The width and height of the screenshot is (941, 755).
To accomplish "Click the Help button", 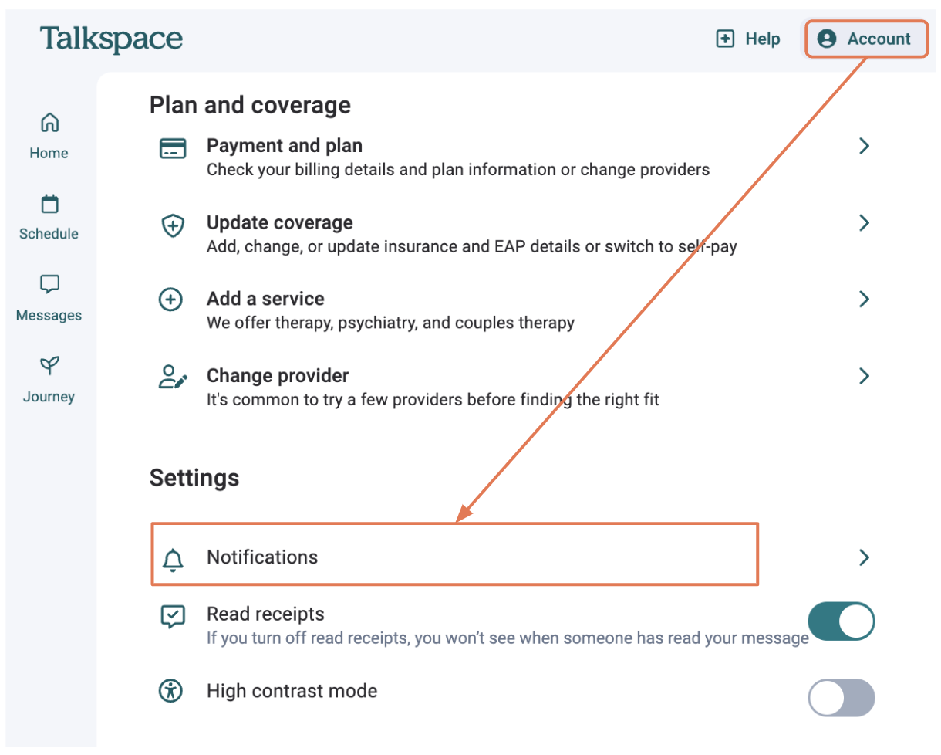I will coord(747,39).
